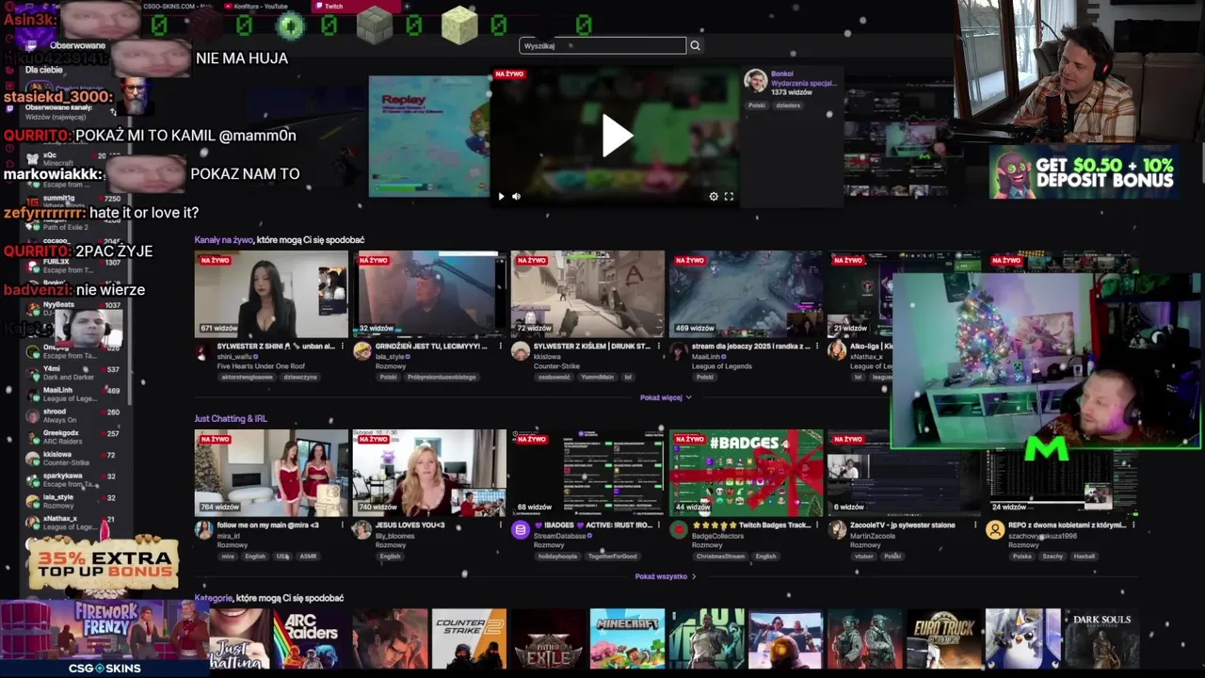Open the 72 widzów Counter-Strike stream thumbnail
The height and width of the screenshot is (678, 1205).
pyautogui.click(x=587, y=294)
